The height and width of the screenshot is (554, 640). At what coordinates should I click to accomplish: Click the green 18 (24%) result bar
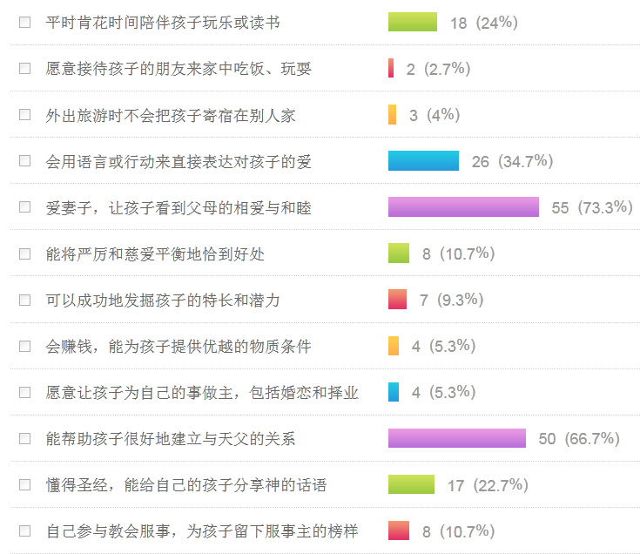point(413,22)
